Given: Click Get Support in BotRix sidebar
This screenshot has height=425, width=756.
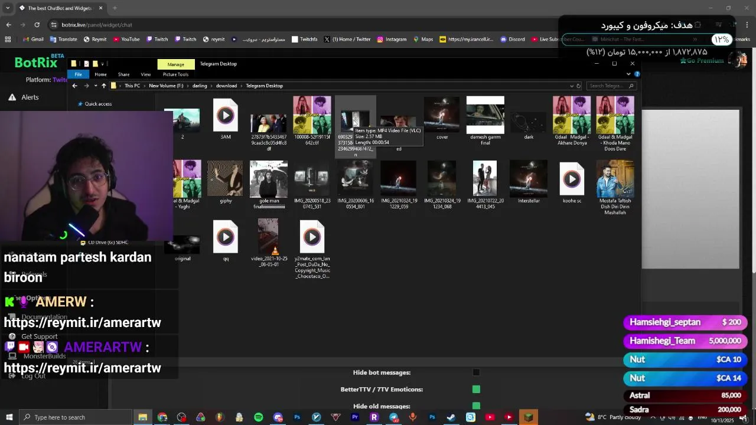Looking at the screenshot, I should coord(34,336).
